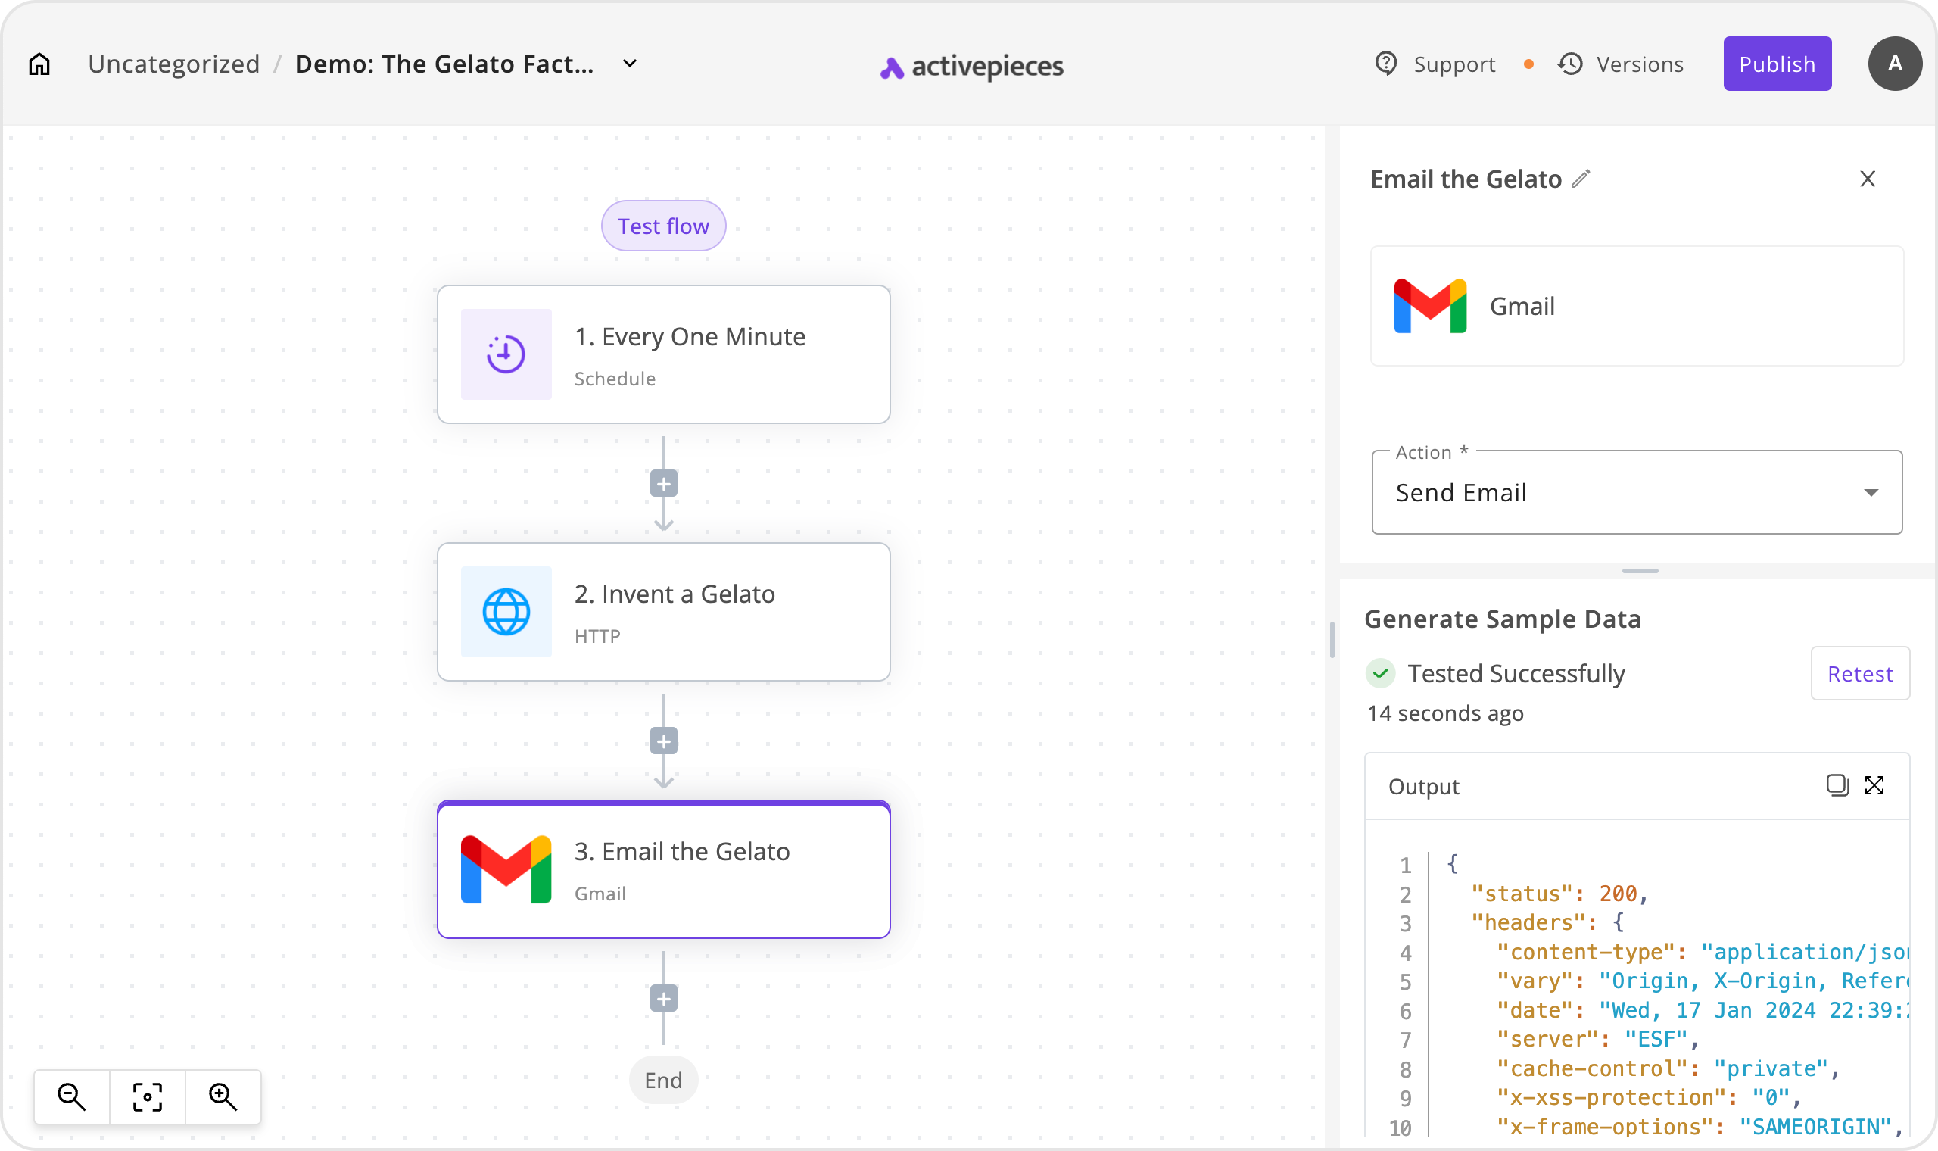Image resolution: width=1938 pixels, height=1151 pixels.
Task: Add step after Every One Minute
Action: point(664,484)
